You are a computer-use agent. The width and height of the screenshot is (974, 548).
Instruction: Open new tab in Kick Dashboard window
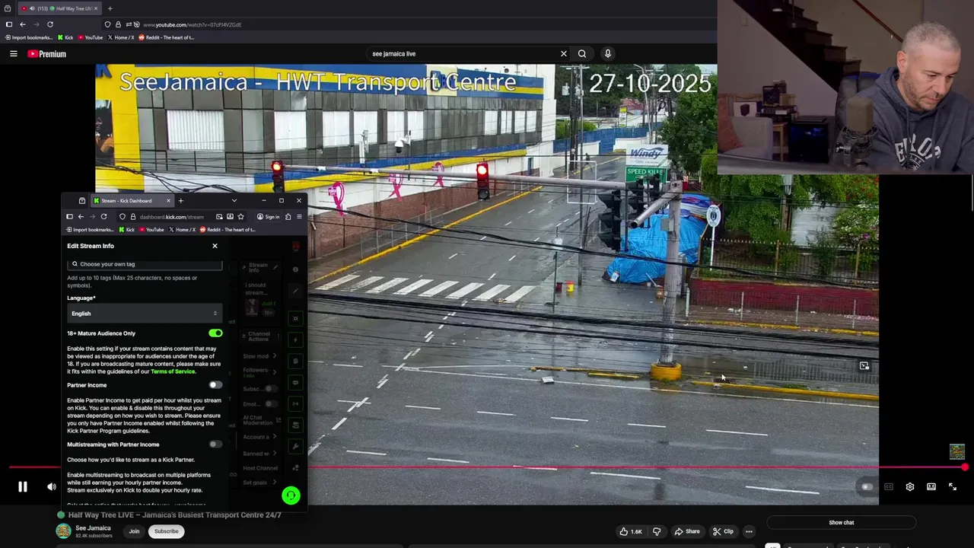tap(180, 201)
